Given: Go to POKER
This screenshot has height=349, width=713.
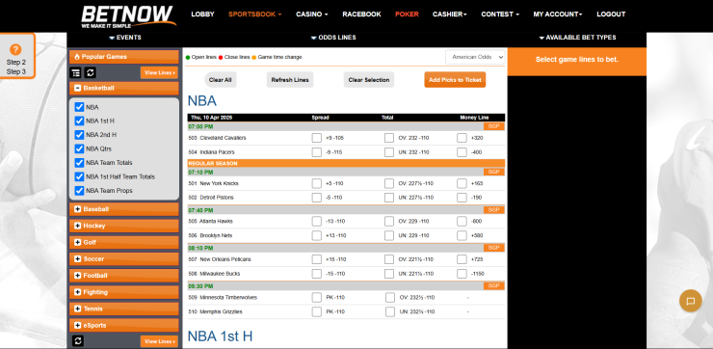Looking at the screenshot, I should tap(407, 14).
